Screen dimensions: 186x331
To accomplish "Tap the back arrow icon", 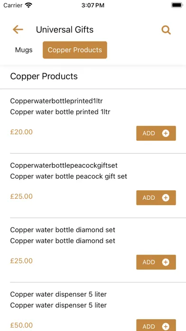I will click(x=18, y=29).
